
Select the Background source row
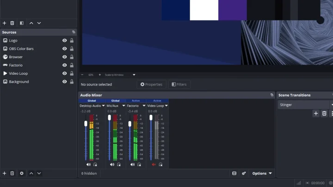[38, 82]
